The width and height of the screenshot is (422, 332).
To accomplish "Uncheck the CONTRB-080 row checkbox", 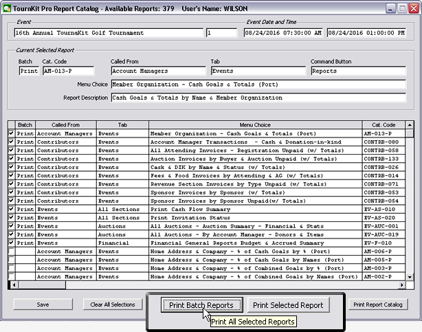I will [x=11, y=142].
